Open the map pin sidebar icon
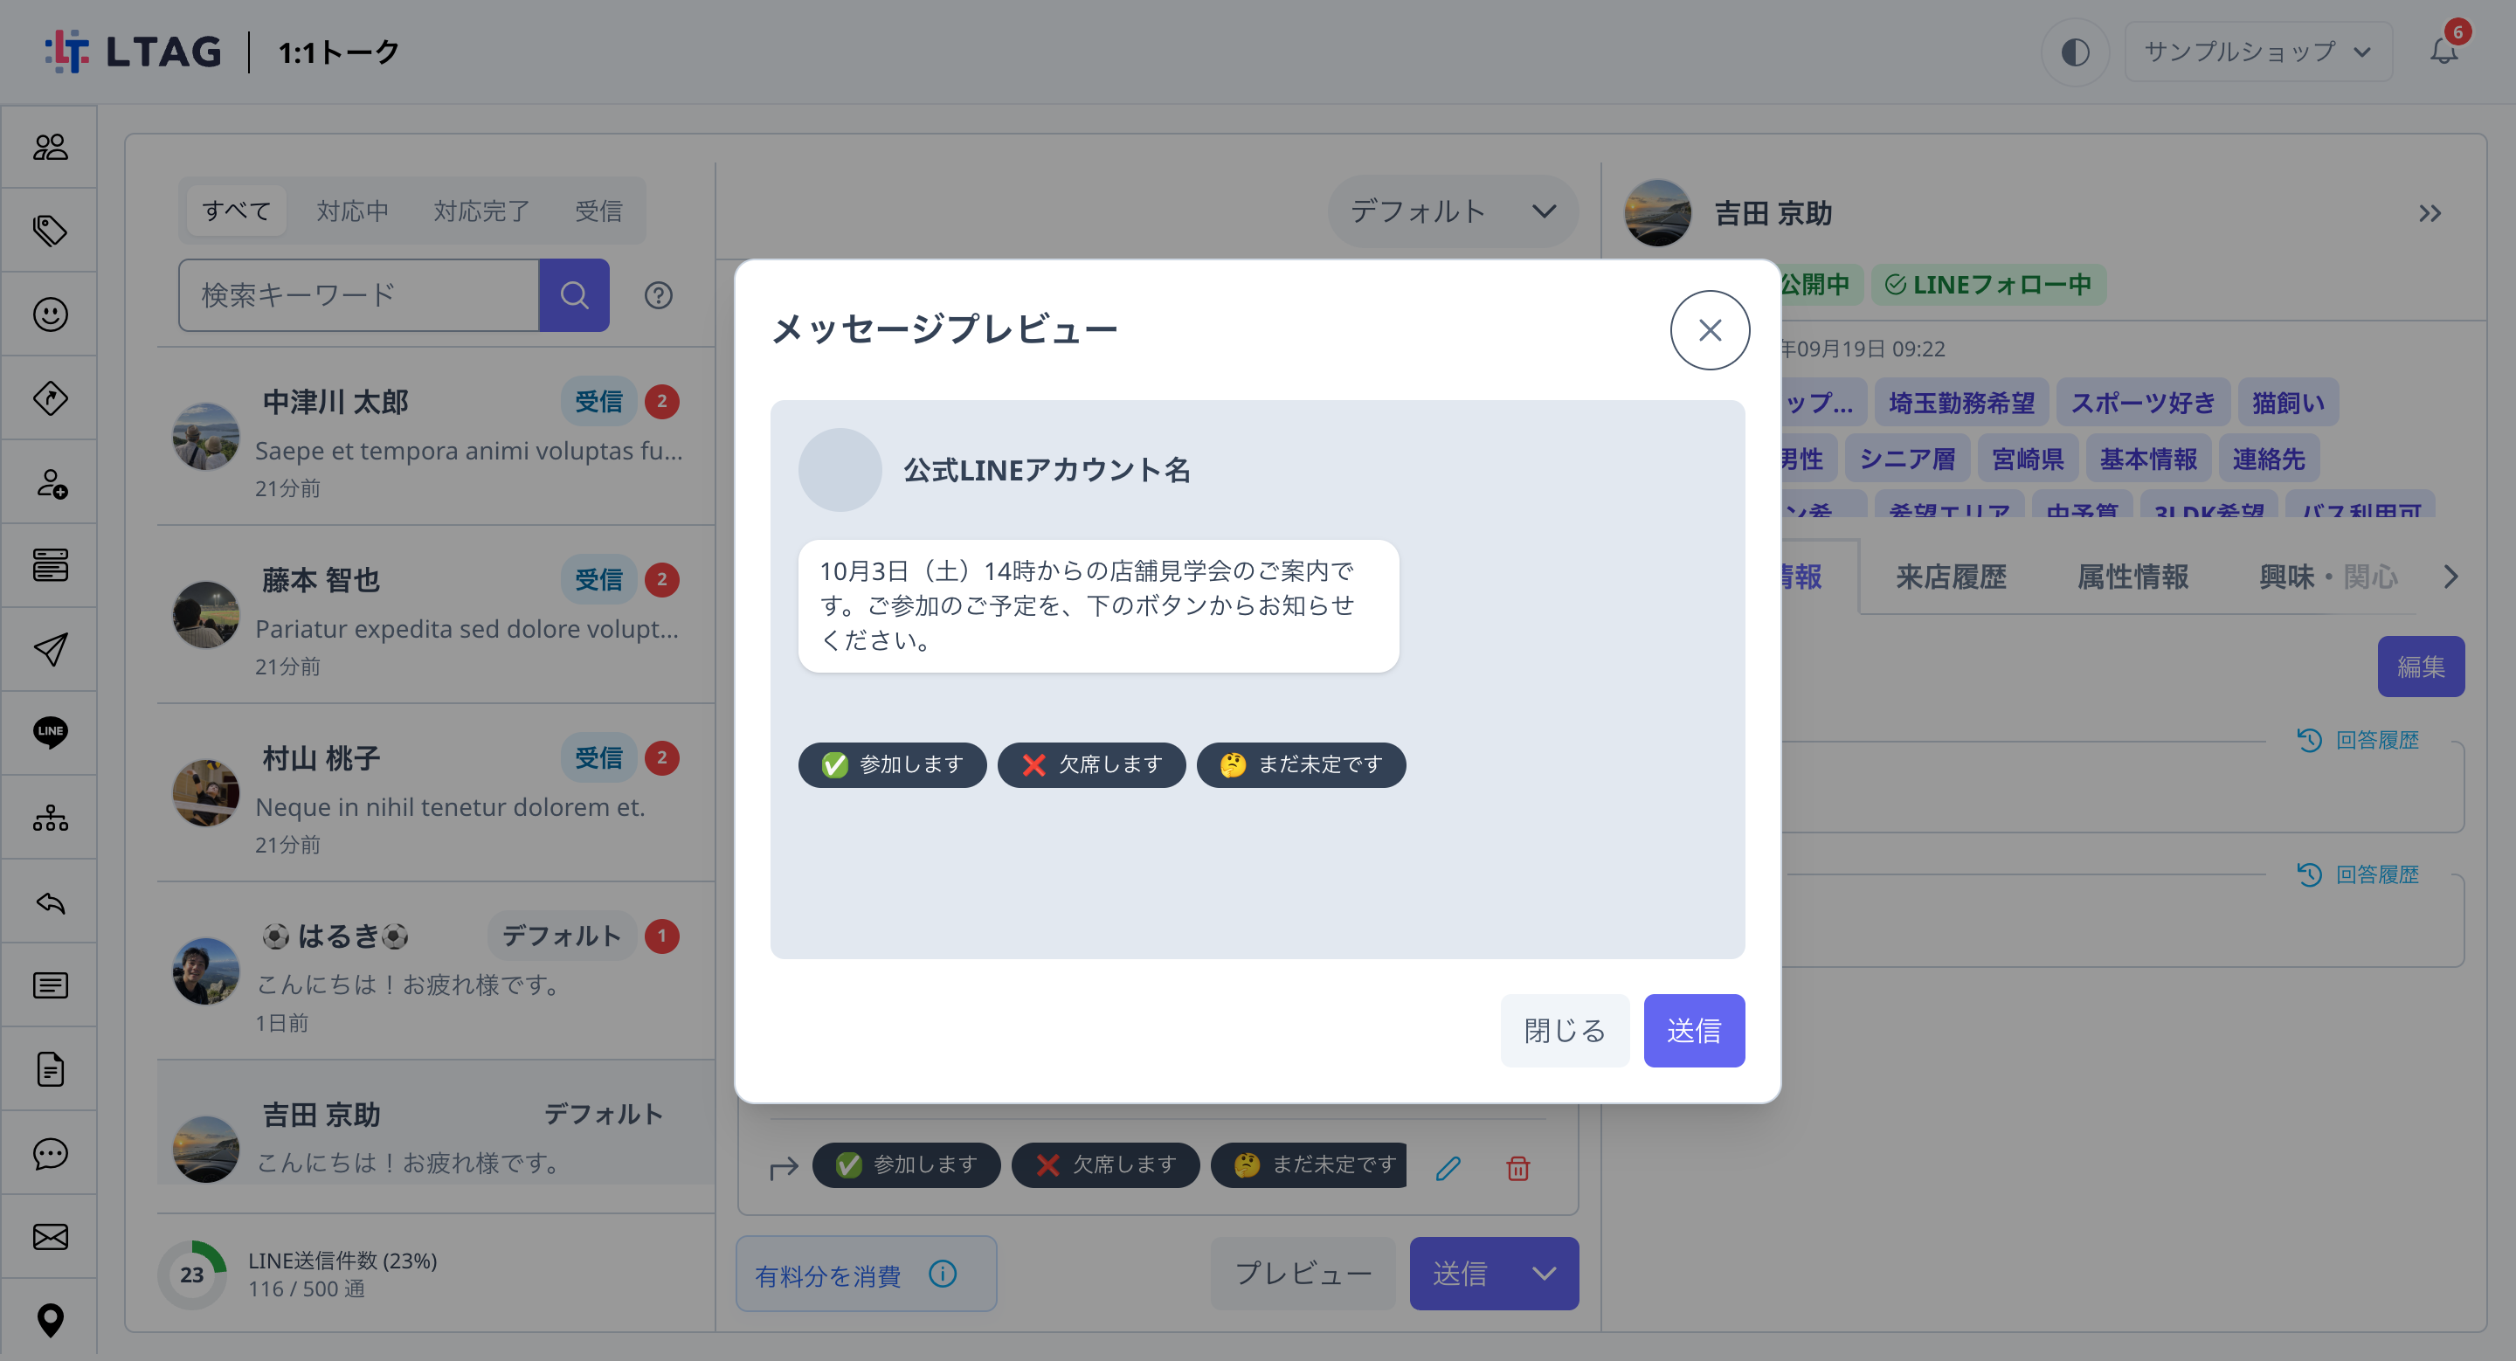Viewport: 2516px width, 1361px height. coord(50,1320)
